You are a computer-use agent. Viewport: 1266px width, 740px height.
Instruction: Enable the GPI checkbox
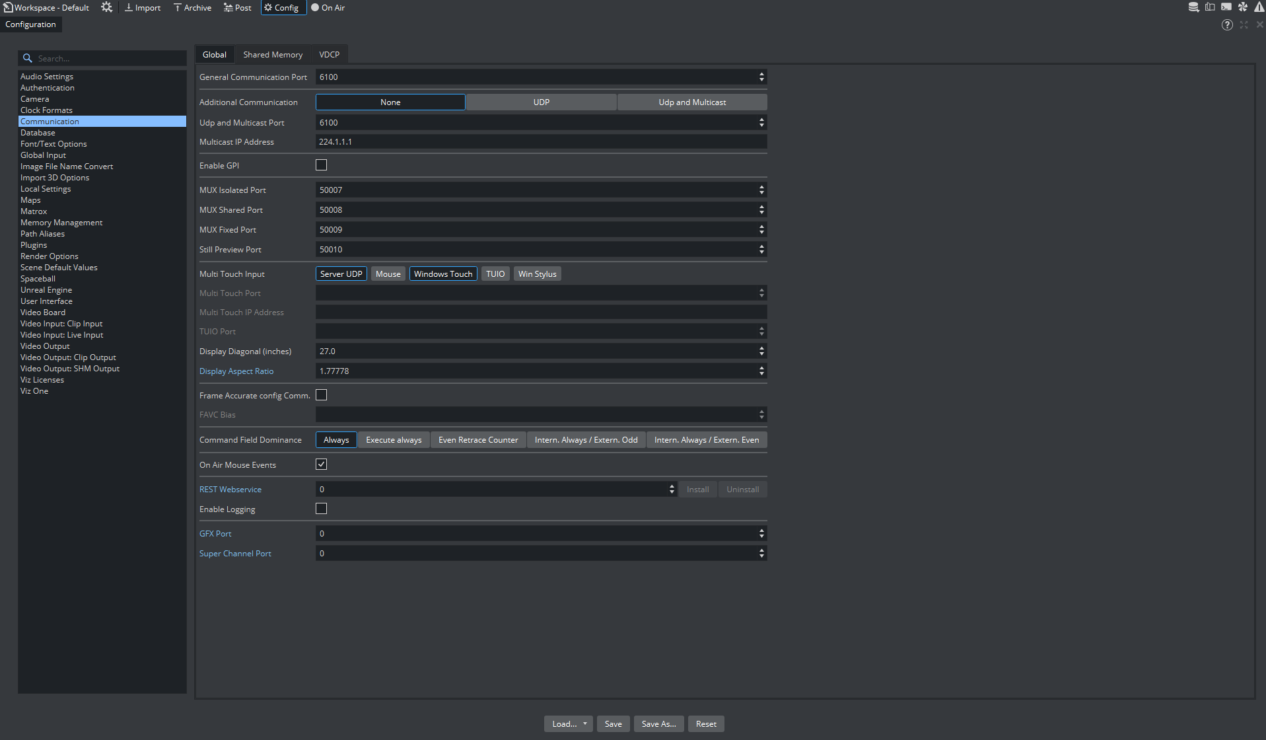tap(322, 165)
